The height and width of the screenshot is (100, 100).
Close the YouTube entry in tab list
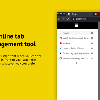point(92,43)
